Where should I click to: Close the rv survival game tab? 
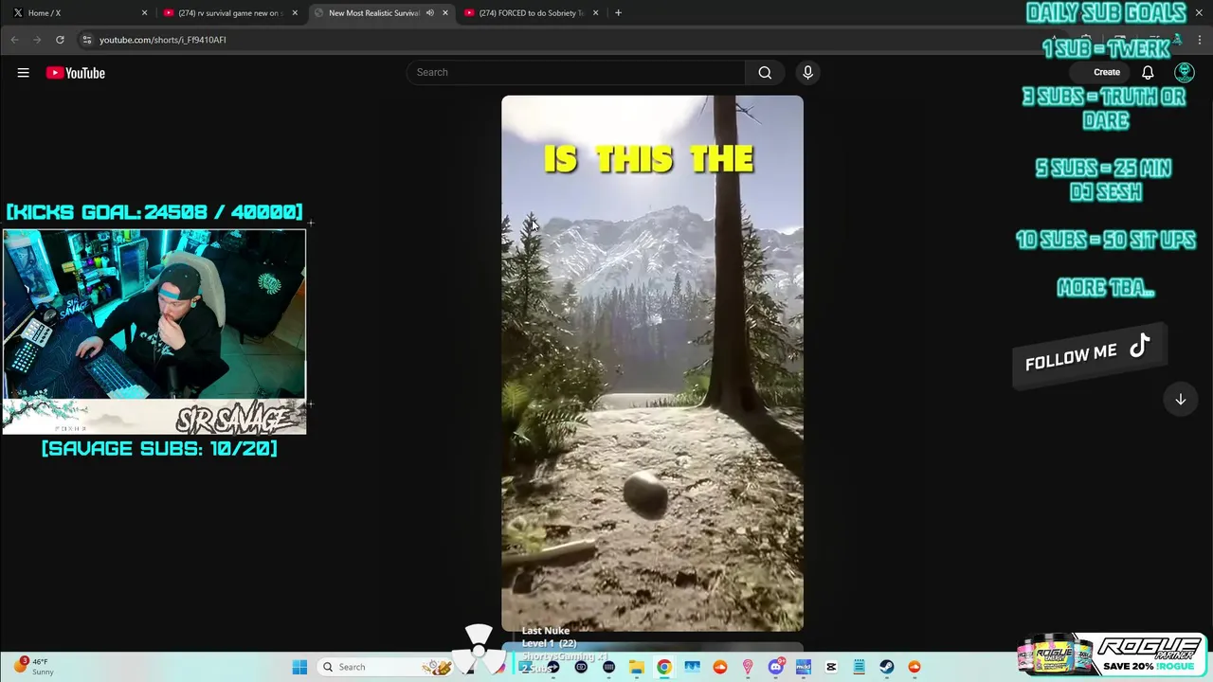295,12
